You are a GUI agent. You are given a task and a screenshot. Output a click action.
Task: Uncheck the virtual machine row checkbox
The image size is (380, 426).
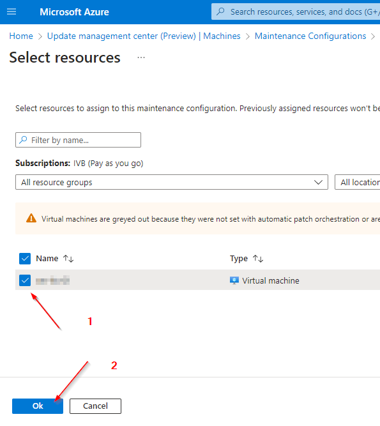pos(25,280)
